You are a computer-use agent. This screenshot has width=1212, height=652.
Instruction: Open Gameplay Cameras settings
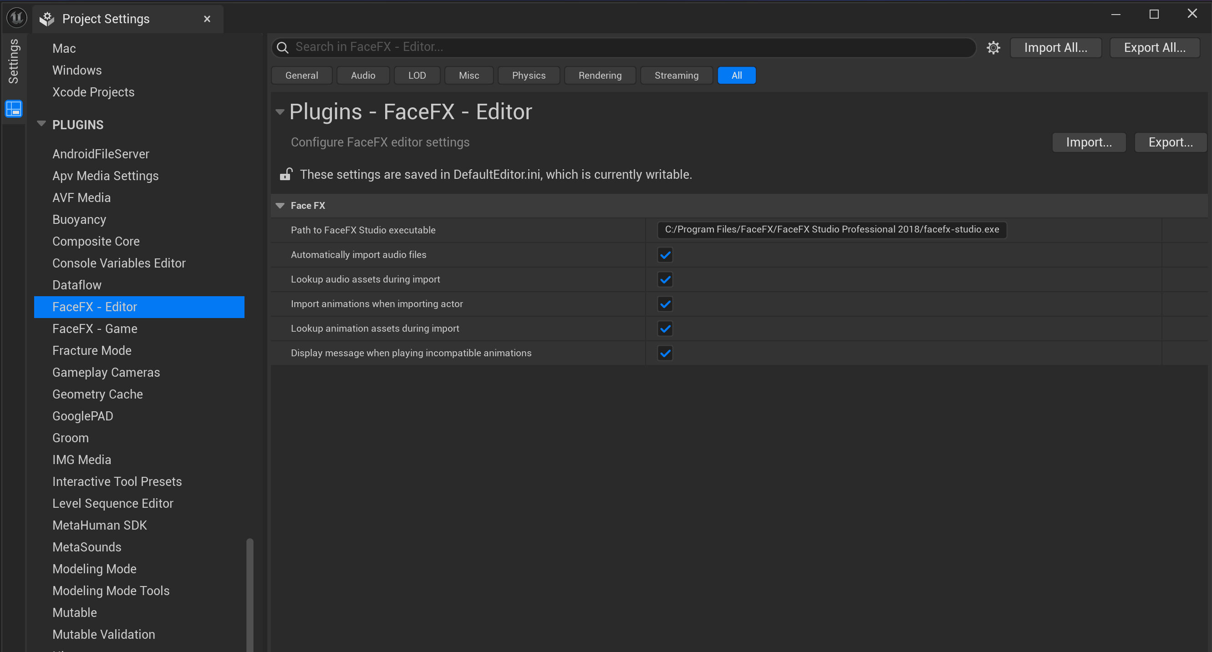(106, 372)
